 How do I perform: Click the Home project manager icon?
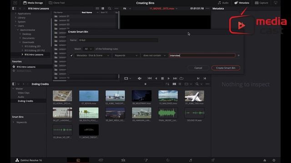(265, 160)
